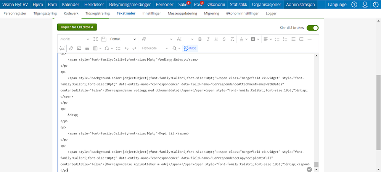Viewport: 381px width, 172px height.
Task: Remove text formatting
Action: (232, 39)
